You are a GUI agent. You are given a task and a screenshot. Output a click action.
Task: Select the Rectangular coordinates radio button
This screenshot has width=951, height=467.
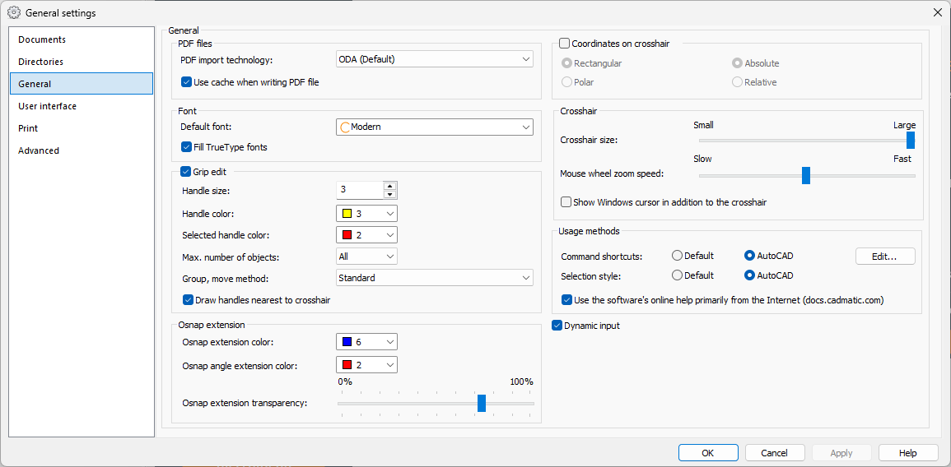(566, 63)
